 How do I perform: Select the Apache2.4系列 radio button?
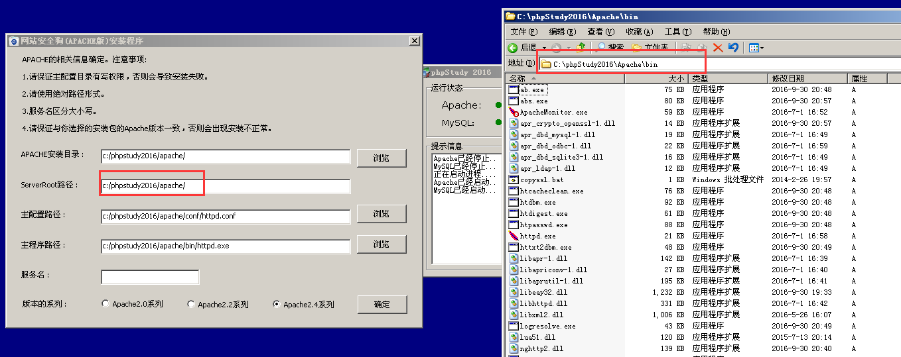277,304
